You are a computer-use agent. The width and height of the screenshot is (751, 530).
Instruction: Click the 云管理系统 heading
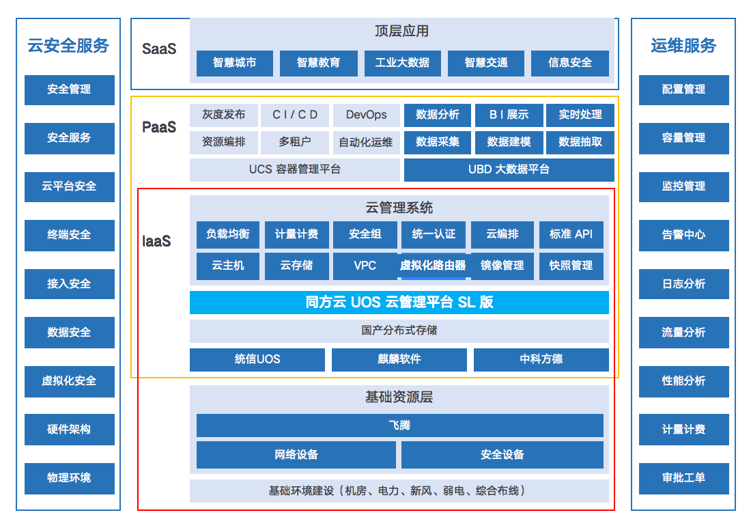pos(399,208)
